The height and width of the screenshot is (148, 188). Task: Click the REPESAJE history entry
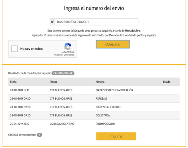101,98
